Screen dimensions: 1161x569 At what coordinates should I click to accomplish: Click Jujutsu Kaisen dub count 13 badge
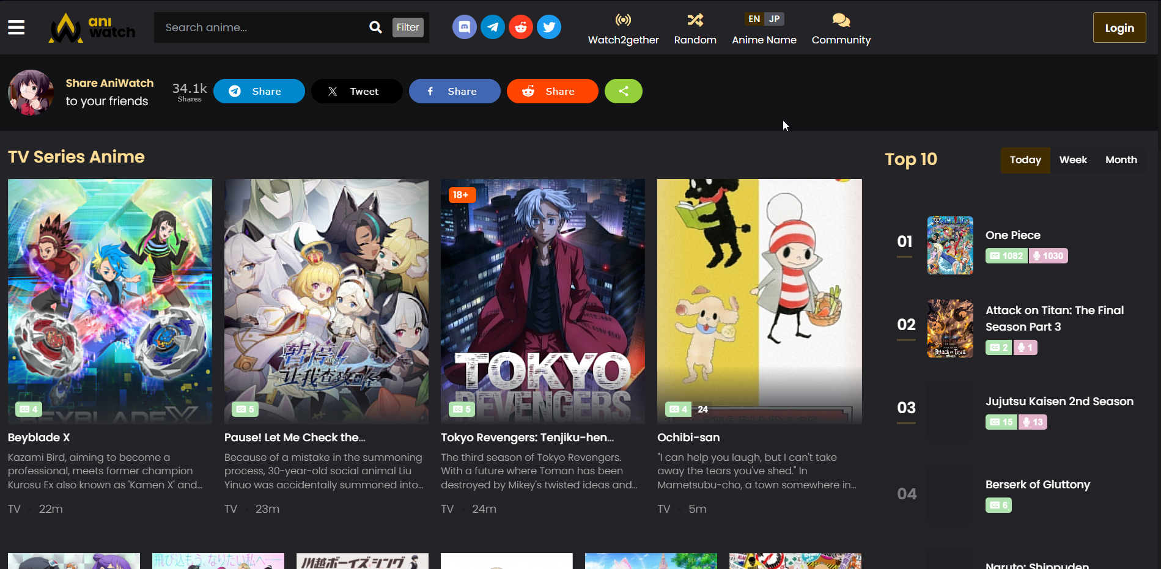pos(1033,422)
